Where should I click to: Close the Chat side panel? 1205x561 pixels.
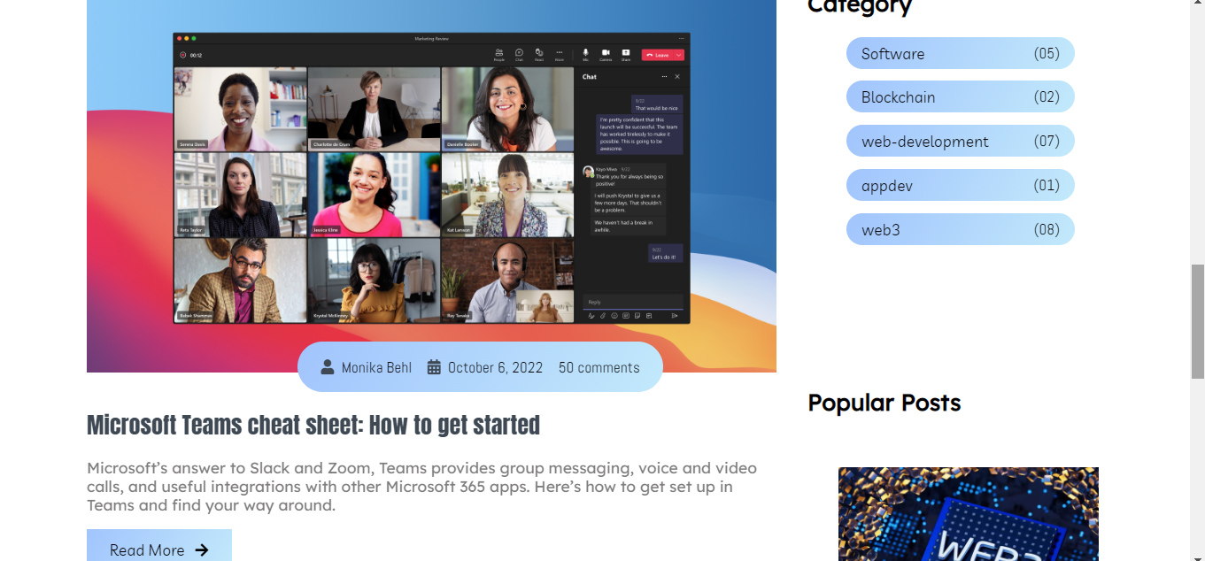[677, 76]
